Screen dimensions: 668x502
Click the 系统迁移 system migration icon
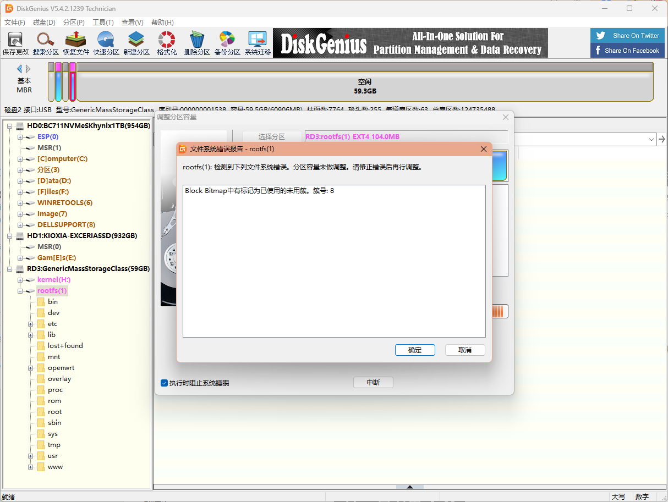point(258,43)
